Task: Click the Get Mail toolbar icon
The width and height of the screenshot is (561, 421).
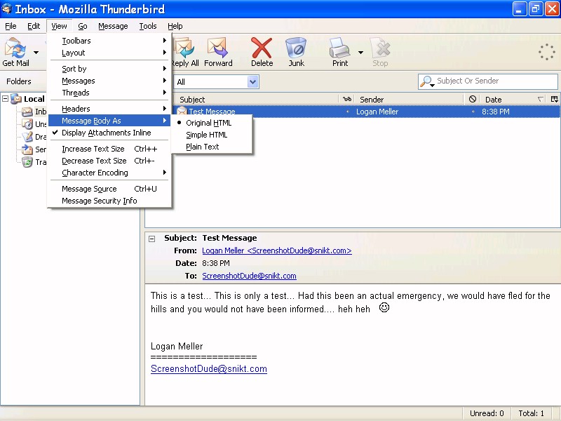Action: tap(15, 48)
